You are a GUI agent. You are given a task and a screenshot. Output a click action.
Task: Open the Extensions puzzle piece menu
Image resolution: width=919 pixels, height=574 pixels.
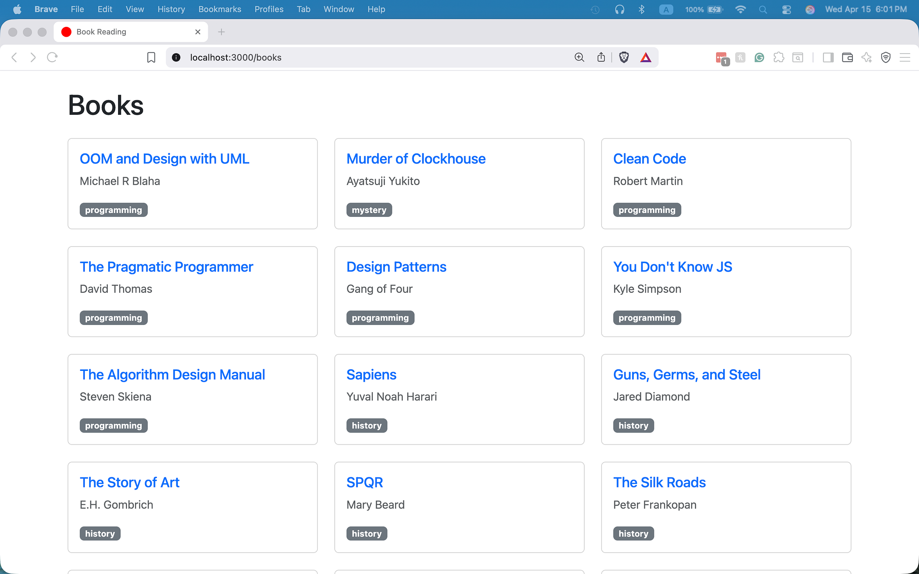click(x=778, y=57)
